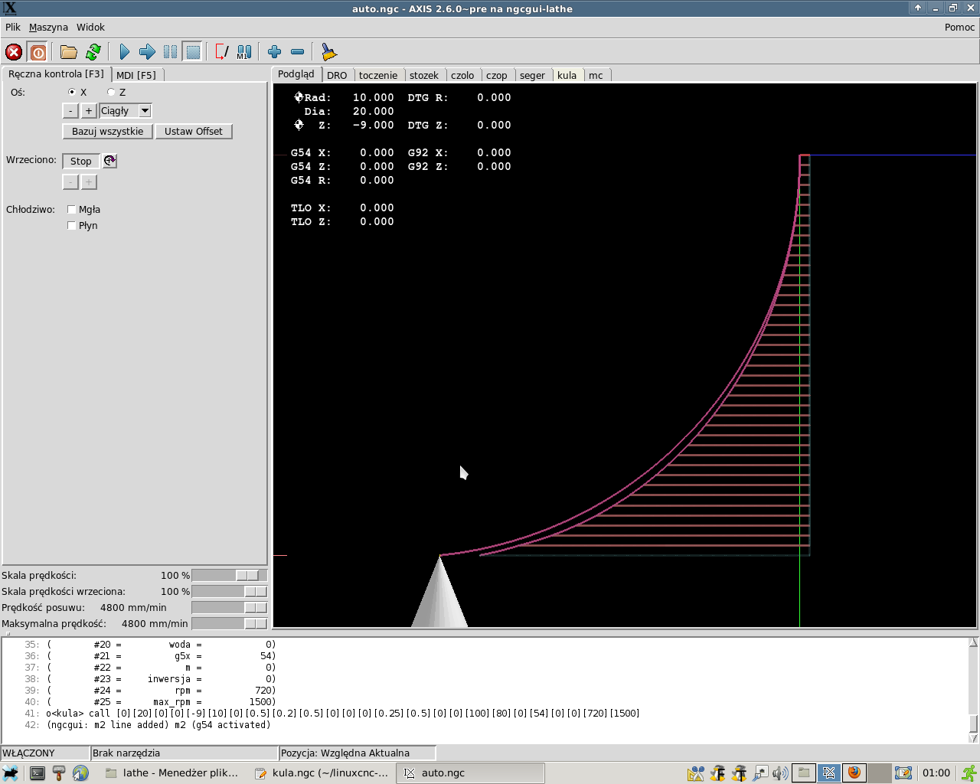Image resolution: width=980 pixels, height=784 pixels.
Task: Open Xfce applications menu icon
Action: [10, 773]
